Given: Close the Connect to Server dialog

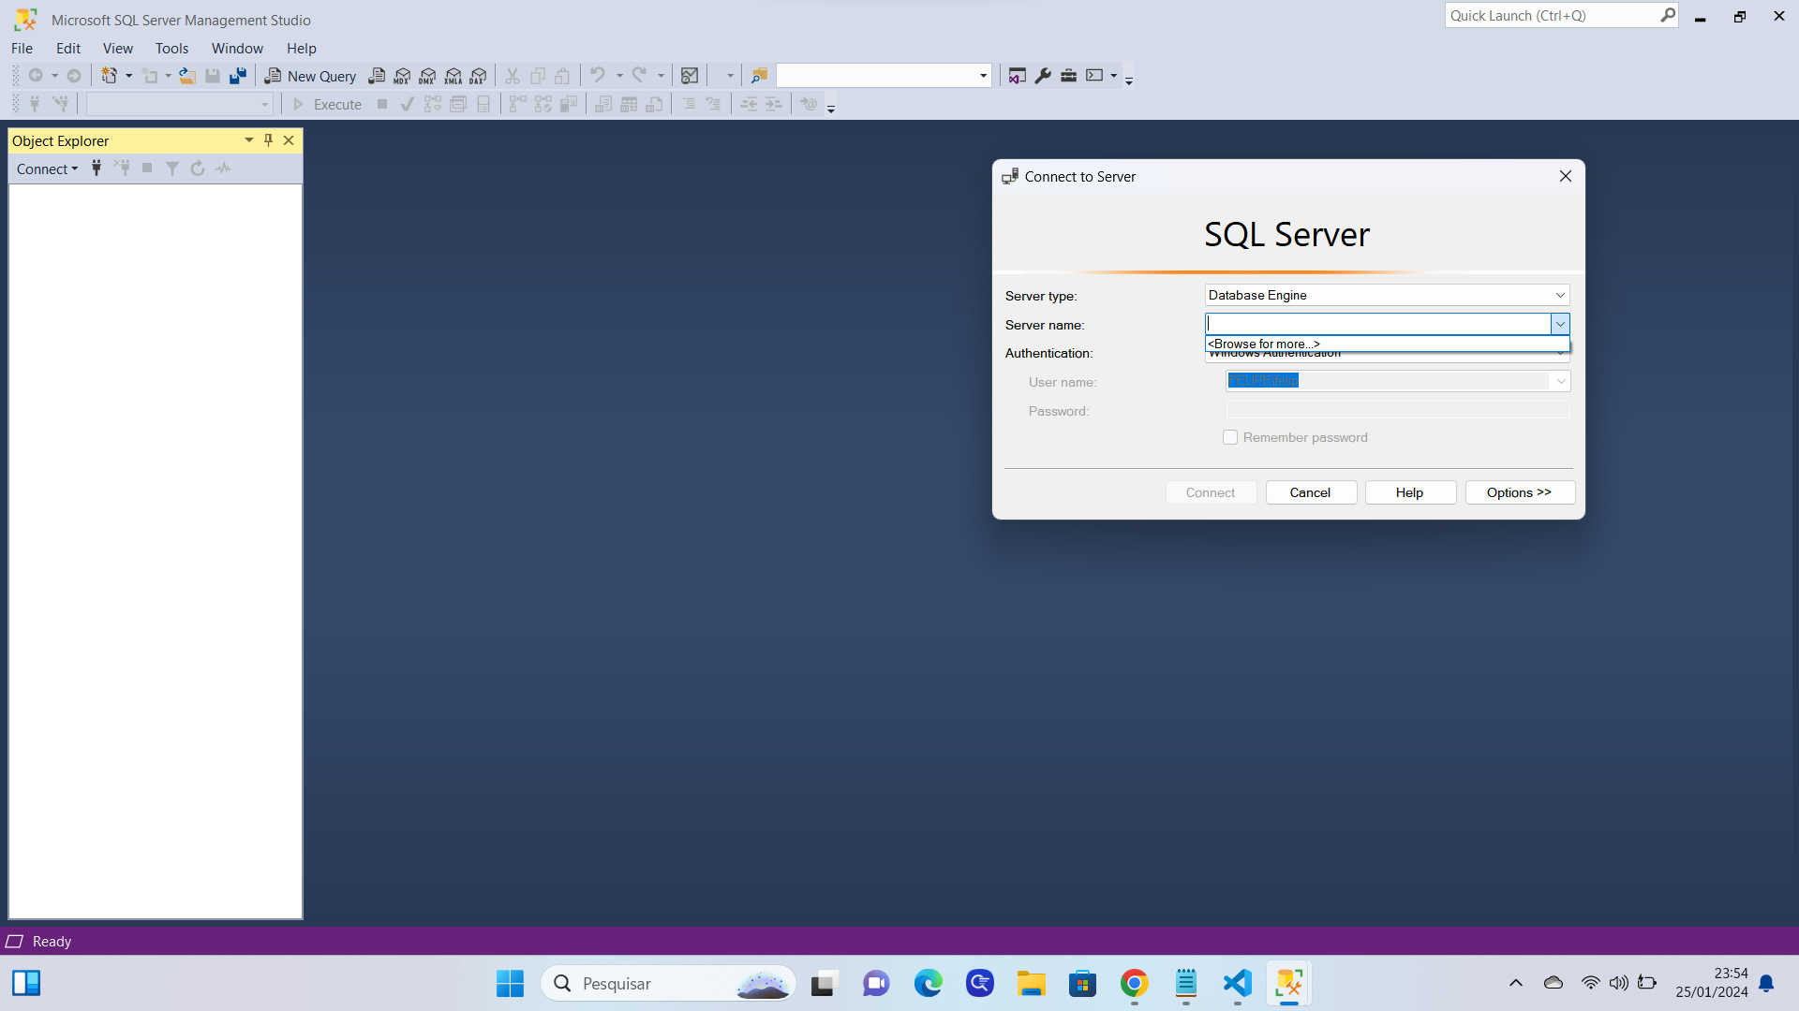Looking at the screenshot, I should [1565, 176].
